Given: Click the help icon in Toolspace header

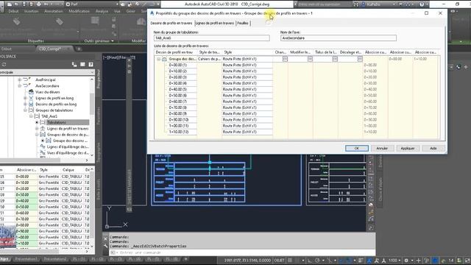Looking at the screenshot, I should [x=91, y=64].
